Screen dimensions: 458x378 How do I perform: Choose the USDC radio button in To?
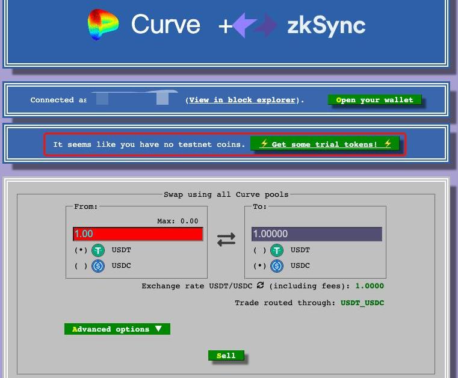(259, 266)
